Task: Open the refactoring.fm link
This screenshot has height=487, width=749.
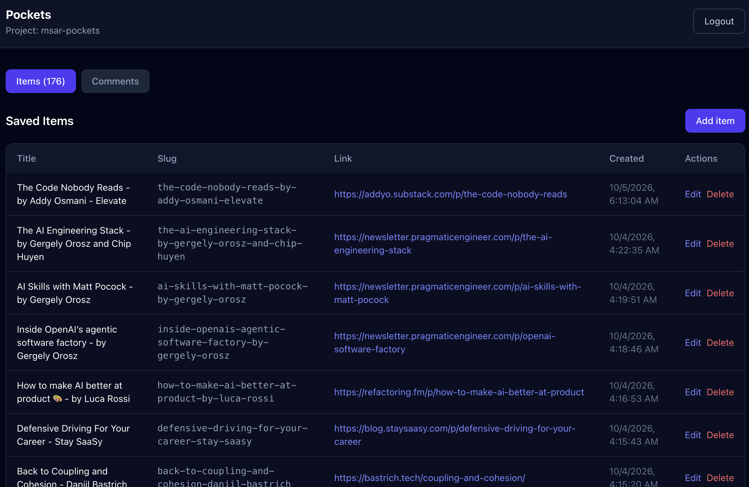Action: pyautogui.click(x=459, y=392)
